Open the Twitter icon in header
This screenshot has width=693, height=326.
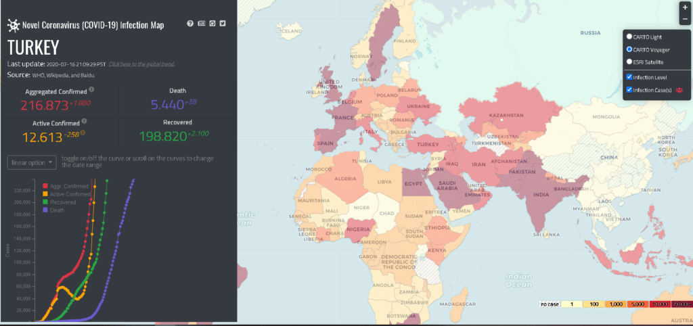(223, 24)
